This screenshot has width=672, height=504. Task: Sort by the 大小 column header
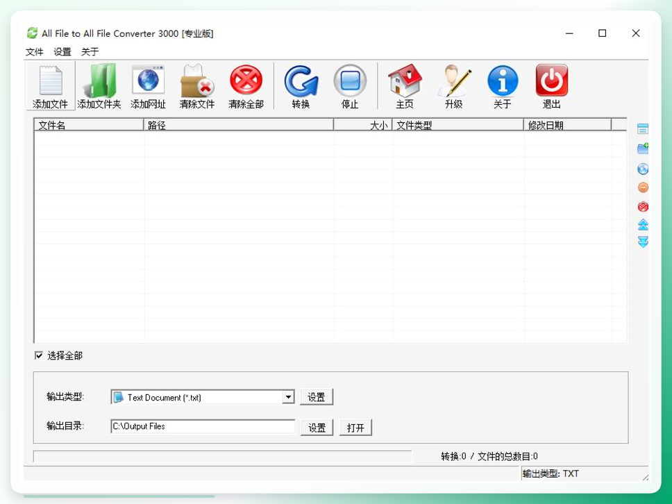tap(363, 125)
